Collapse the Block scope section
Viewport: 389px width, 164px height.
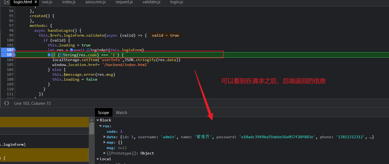(98, 120)
